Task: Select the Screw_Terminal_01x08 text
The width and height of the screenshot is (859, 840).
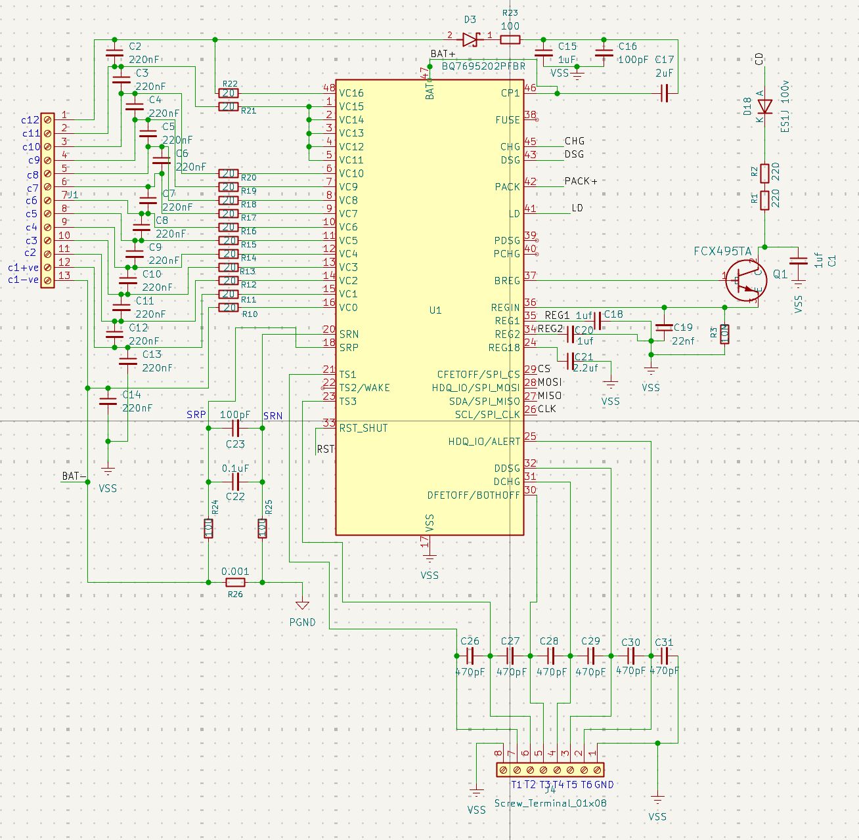Action: click(550, 803)
